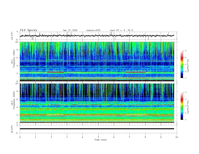Click the "start UT = 6 :30: 0" text
This screenshot has width=199, height=154.
point(121,30)
